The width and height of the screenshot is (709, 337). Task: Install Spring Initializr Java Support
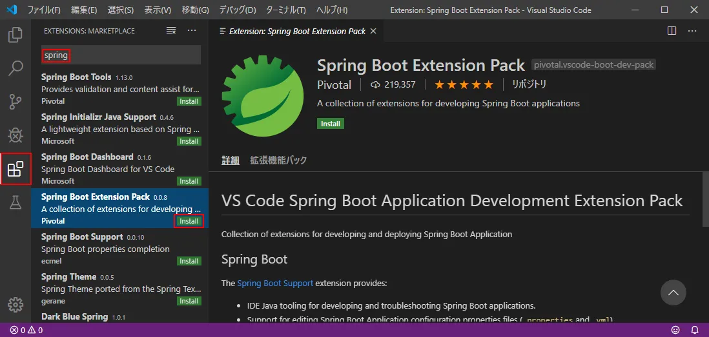point(189,141)
